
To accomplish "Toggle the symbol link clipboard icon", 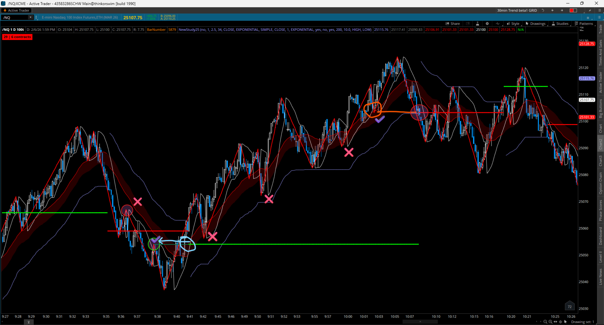I will [x=36, y=17].
